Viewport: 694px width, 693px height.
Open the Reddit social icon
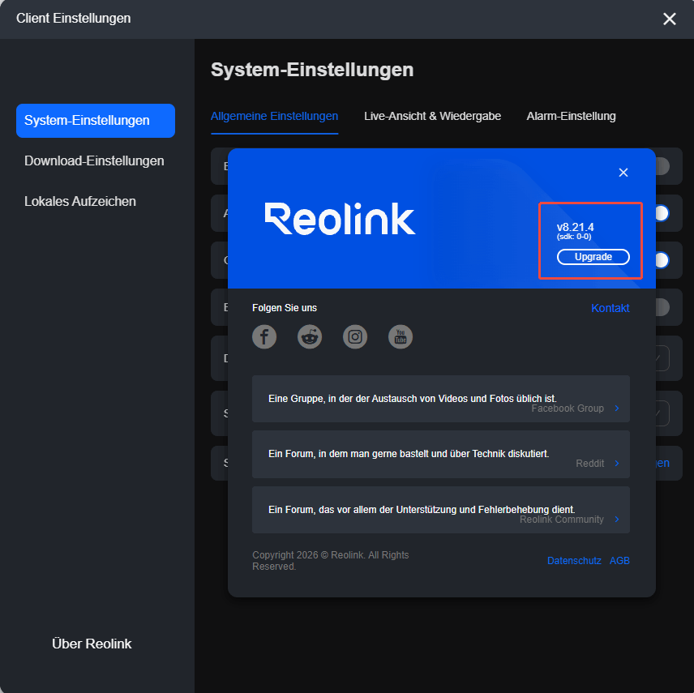tap(310, 336)
